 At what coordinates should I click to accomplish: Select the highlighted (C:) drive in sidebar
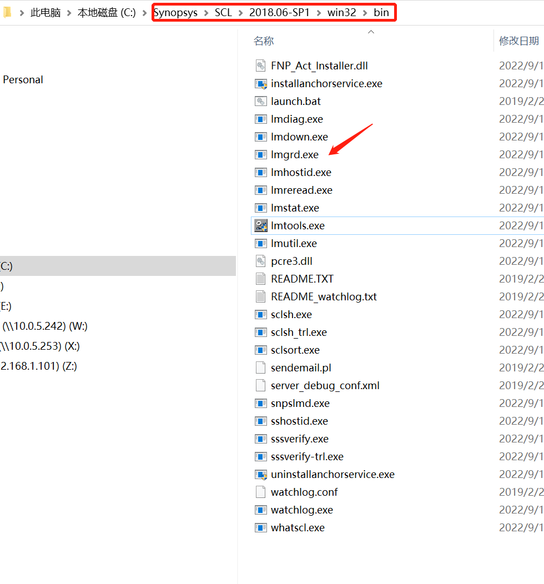tap(118, 266)
